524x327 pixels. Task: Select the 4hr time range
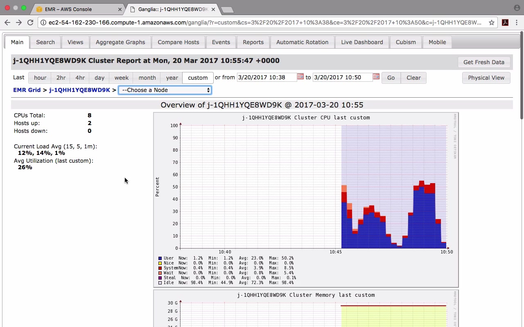click(x=80, y=78)
